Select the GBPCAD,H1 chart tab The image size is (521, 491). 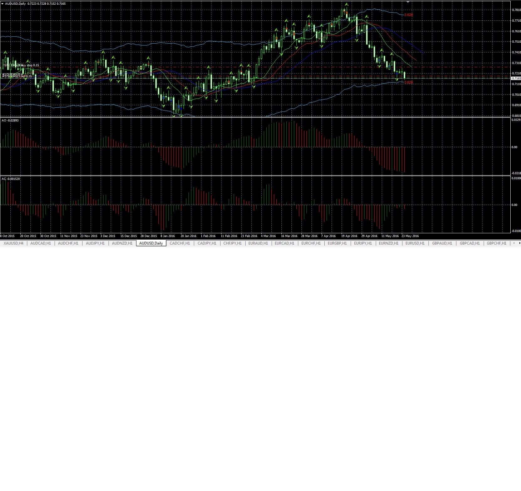(470, 243)
